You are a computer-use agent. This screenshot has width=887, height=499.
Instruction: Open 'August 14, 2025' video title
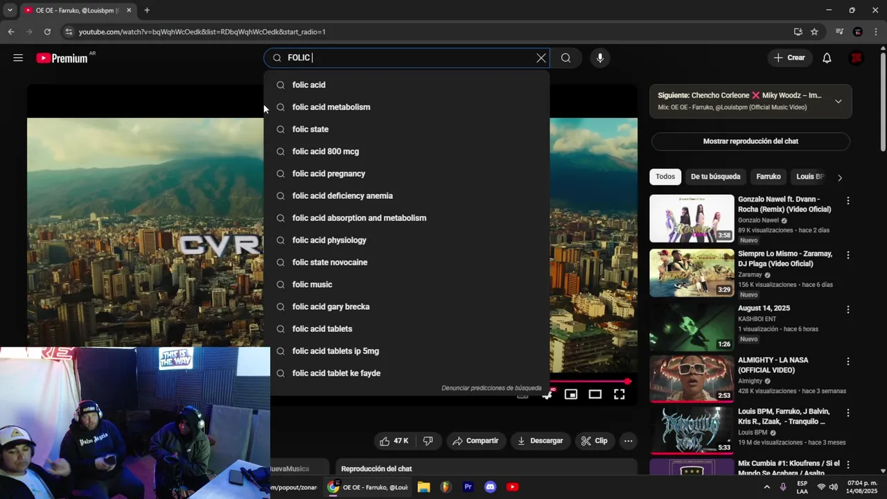tap(764, 308)
